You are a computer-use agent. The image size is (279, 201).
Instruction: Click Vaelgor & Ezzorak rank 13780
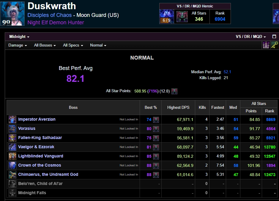pos(269,147)
